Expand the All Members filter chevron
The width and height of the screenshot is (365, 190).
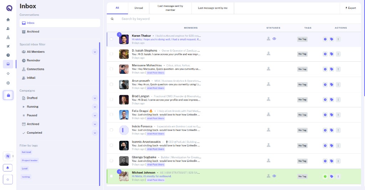click(95, 52)
